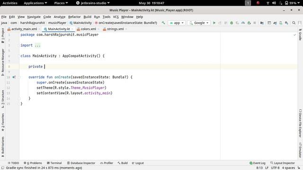Open the AVD Manager phone icon

[281, 23]
